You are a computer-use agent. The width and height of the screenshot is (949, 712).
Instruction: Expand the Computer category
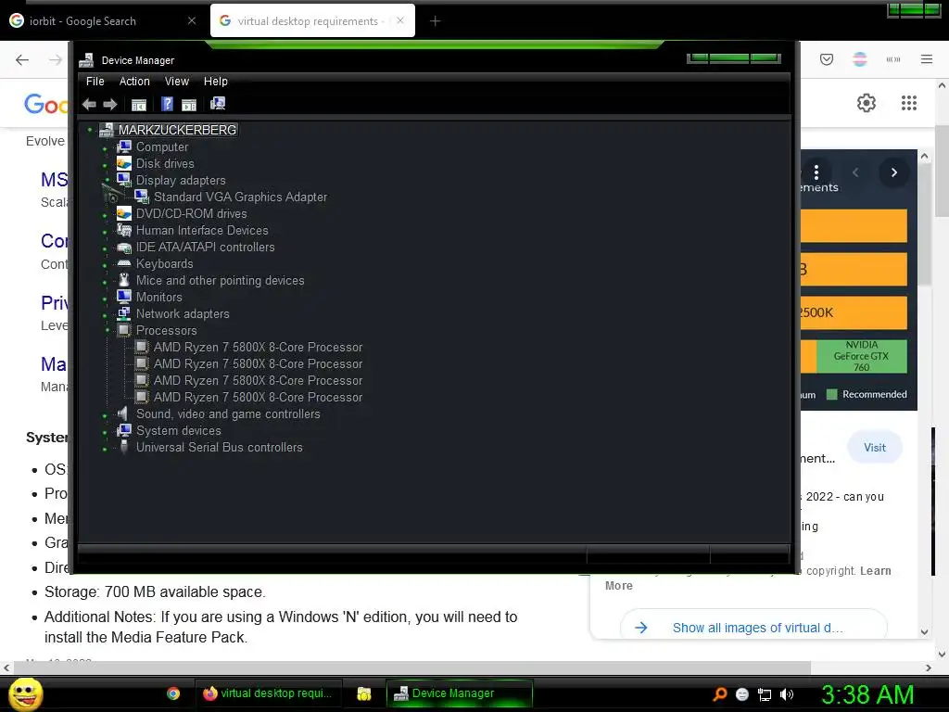(x=105, y=147)
